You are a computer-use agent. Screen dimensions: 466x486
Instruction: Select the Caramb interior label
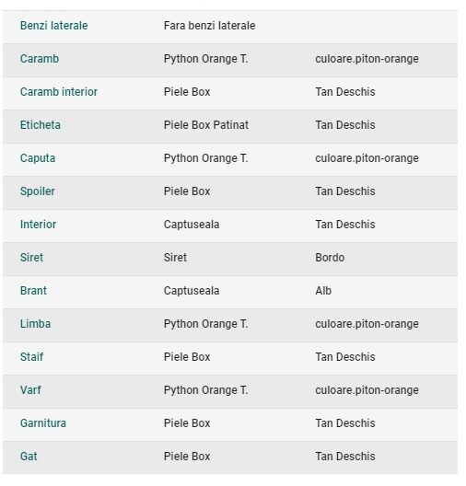pyautogui.click(x=59, y=92)
